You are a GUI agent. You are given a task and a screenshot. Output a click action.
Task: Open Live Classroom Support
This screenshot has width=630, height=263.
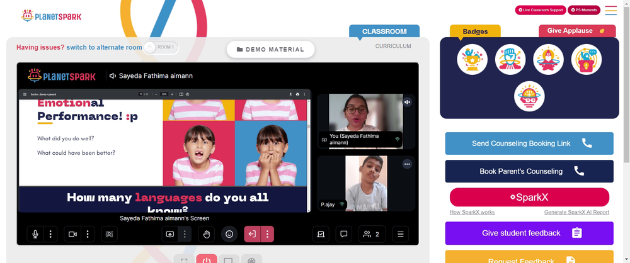(x=541, y=10)
